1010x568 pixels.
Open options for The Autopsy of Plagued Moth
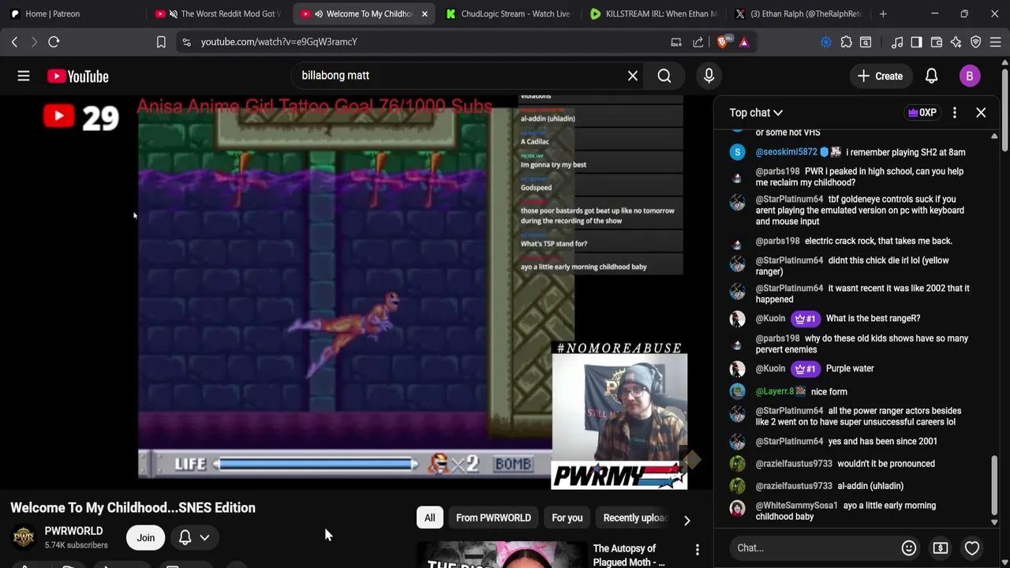[x=698, y=549]
